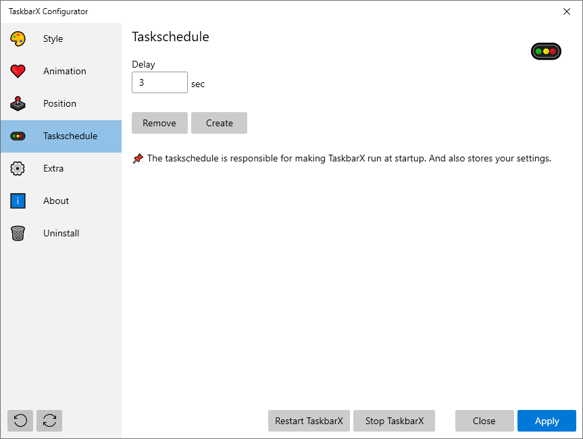Click the TaskbarX Configurator window title
The image size is (583, 439).
pos(49,11)
